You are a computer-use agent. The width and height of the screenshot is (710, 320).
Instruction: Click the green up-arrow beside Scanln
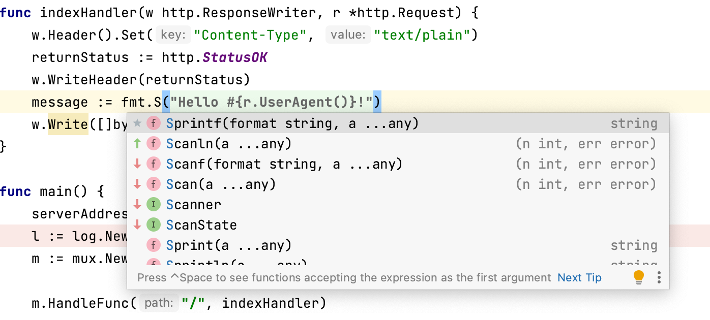(137, 144)
